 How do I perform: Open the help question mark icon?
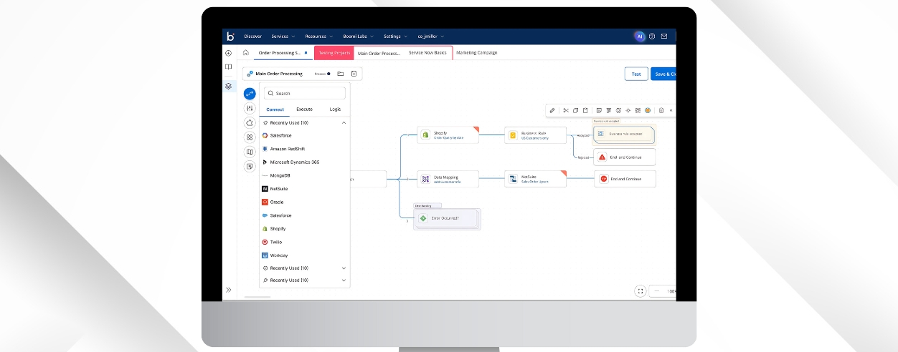point(652,36)
